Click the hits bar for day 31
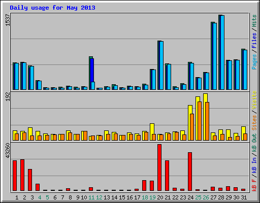 click(x=242, y=69)
